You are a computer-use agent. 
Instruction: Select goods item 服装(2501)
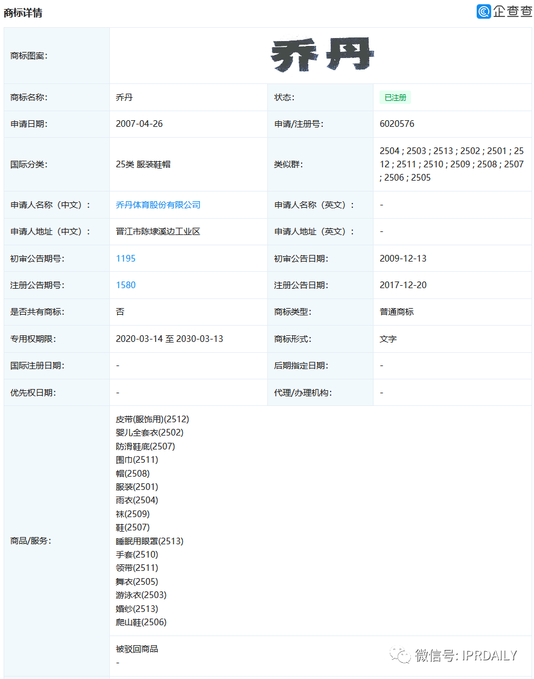136,487
